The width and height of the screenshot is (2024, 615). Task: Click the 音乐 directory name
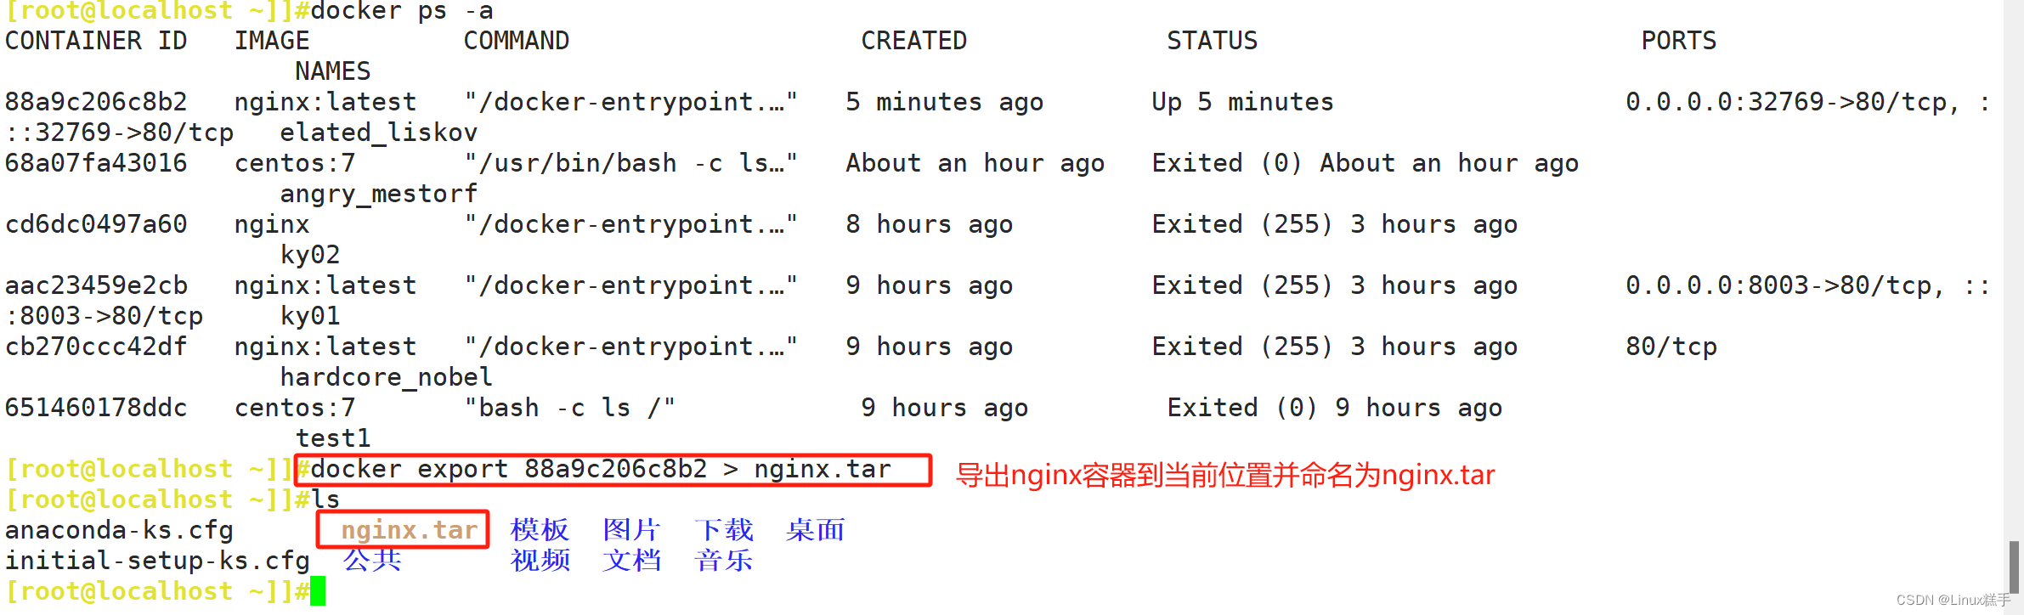click(723, 561)
